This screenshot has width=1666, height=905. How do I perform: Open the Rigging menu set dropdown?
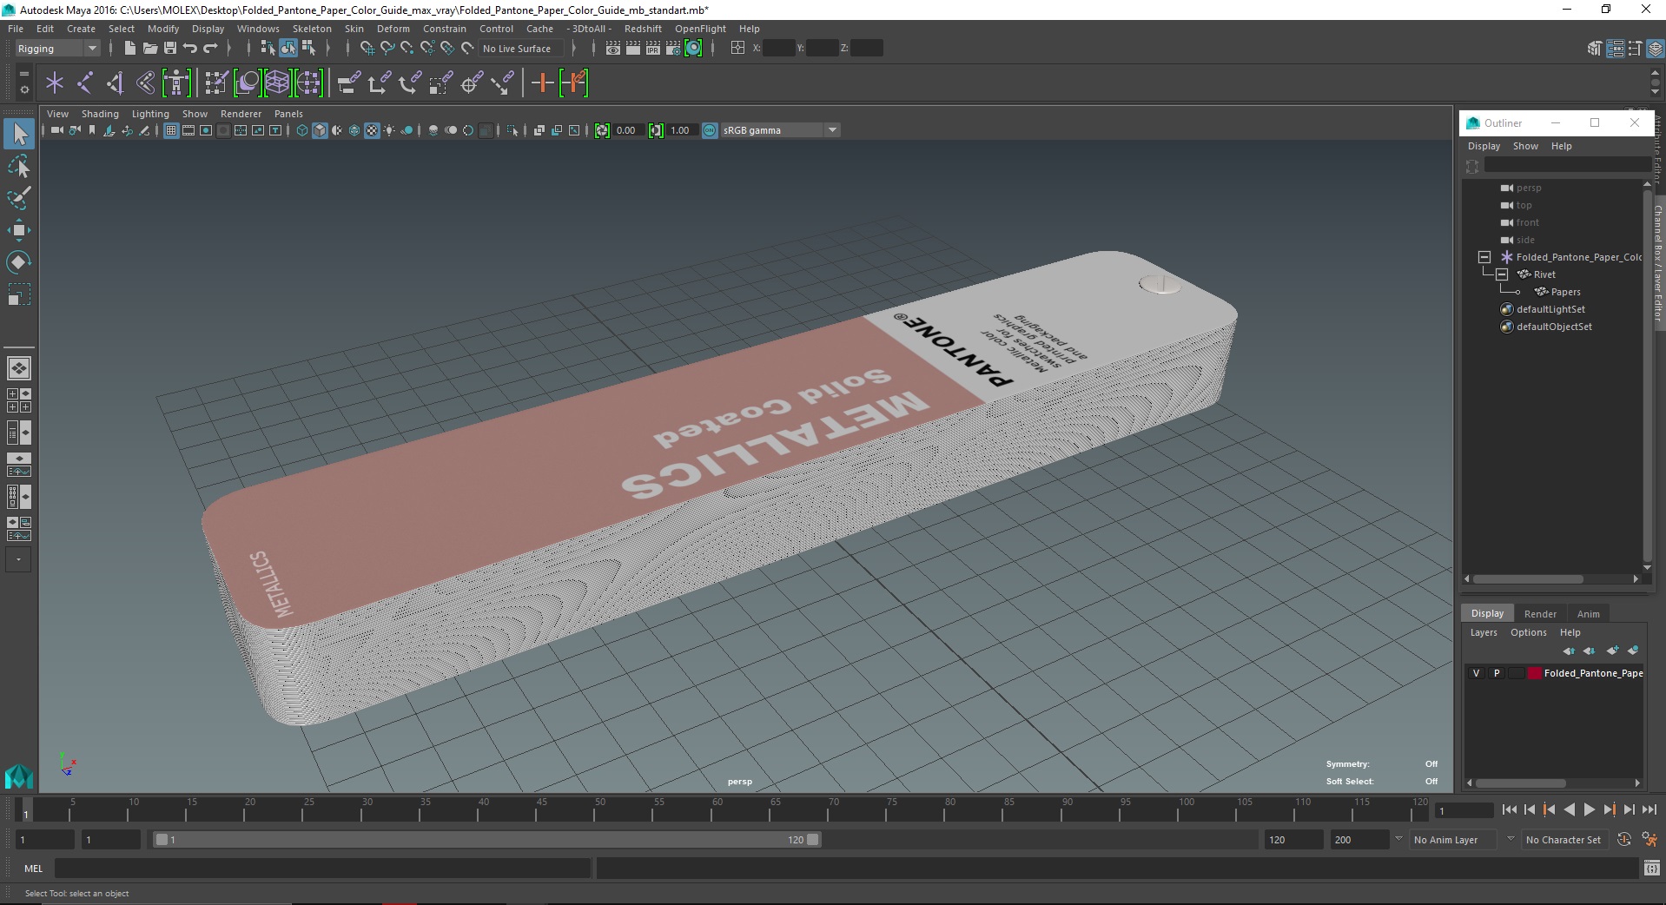click(56, 49)
